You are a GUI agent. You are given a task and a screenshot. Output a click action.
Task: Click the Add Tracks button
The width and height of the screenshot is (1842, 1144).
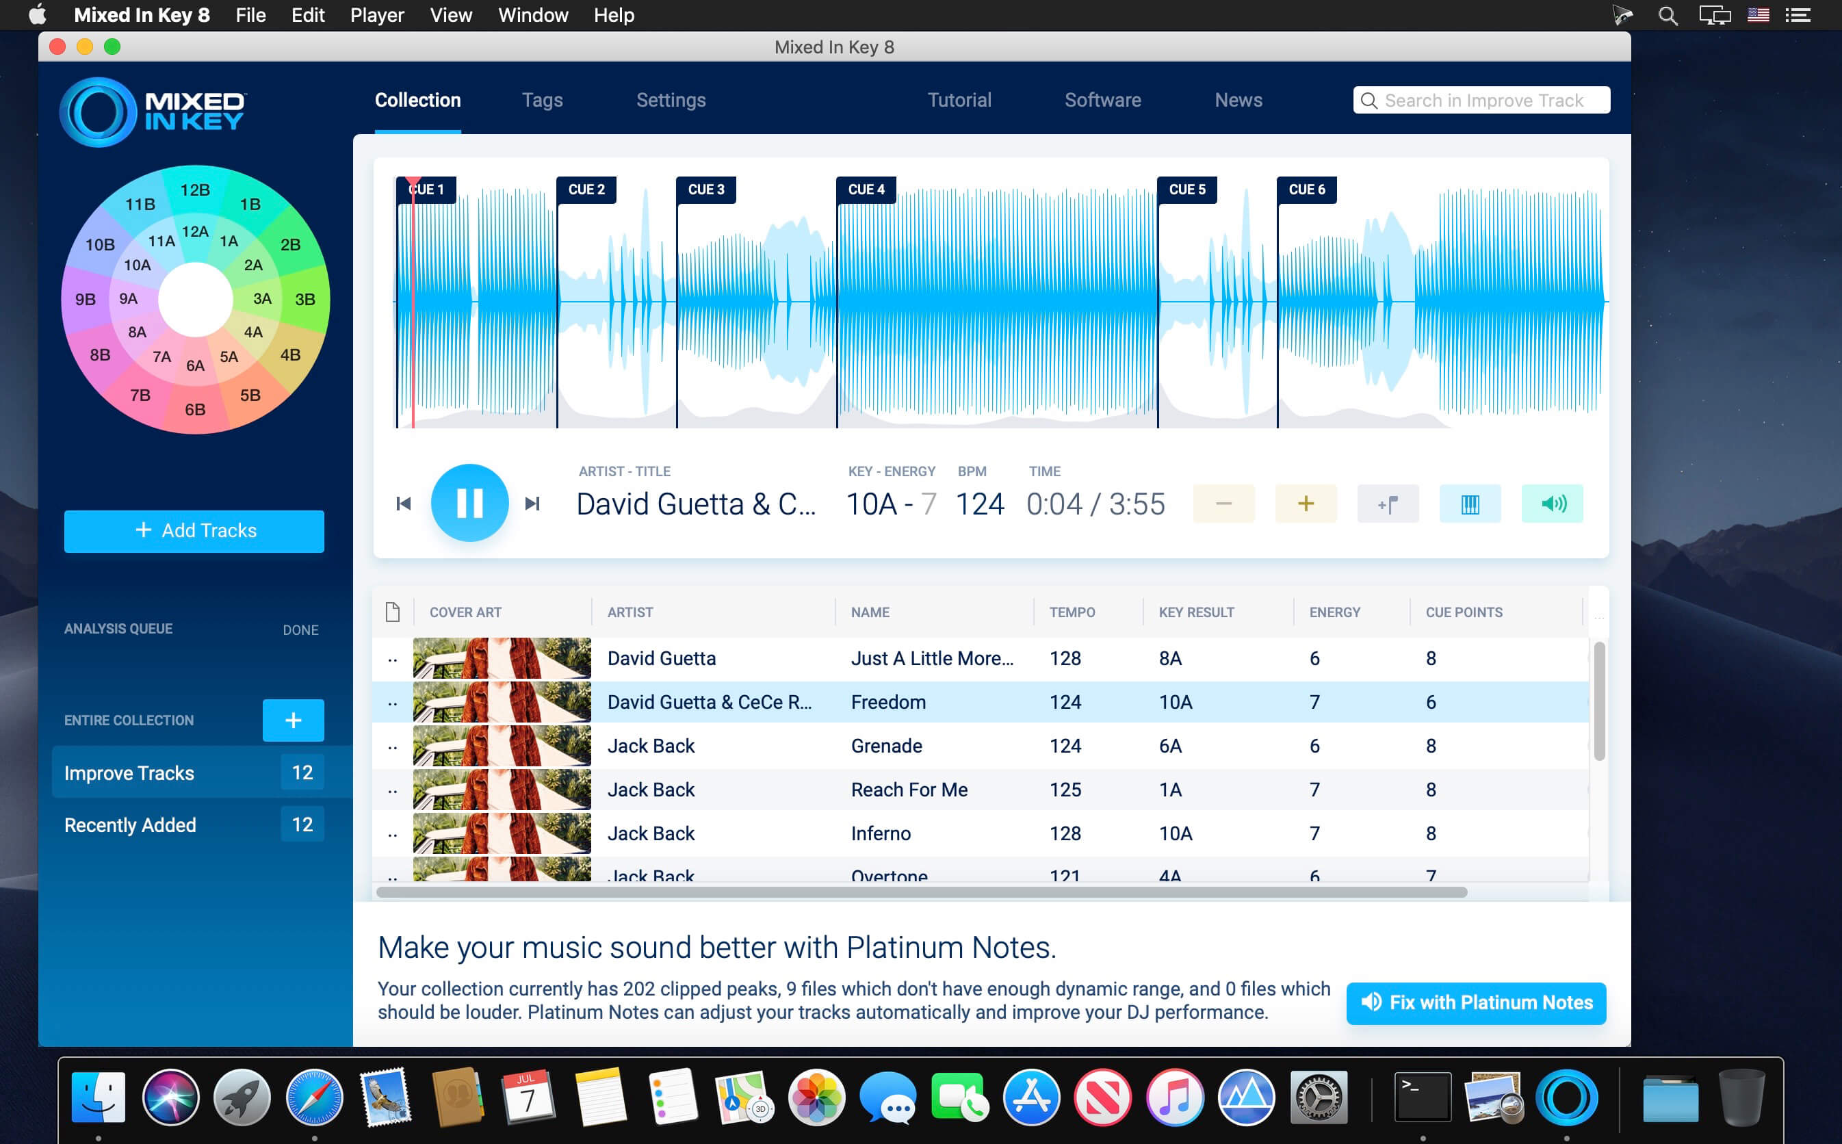[195, 530]
